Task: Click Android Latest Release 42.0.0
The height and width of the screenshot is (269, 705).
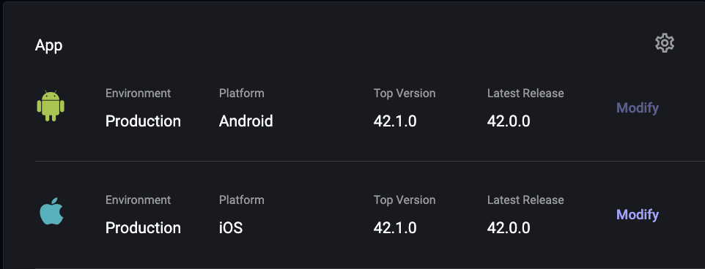Action: point(509,121)
